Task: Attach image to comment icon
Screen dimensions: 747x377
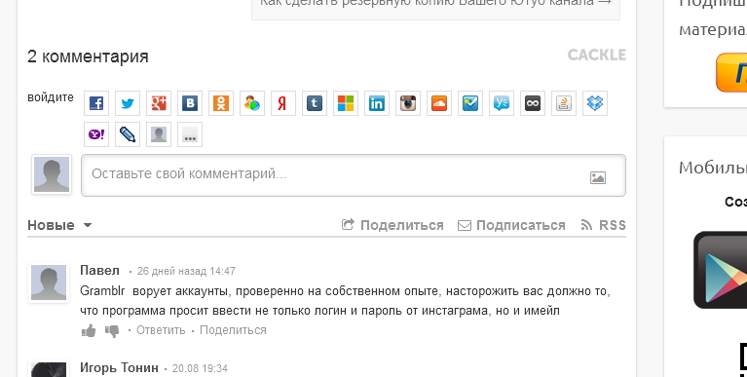Action: point(598,177)
